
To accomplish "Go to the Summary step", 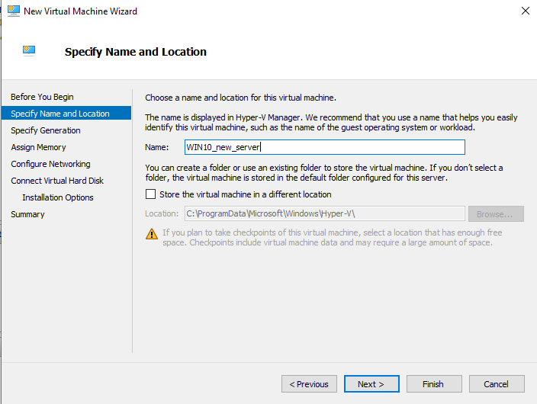I will [27, 214].
